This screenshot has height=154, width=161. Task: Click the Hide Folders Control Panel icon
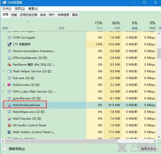[x=9, y=132]
